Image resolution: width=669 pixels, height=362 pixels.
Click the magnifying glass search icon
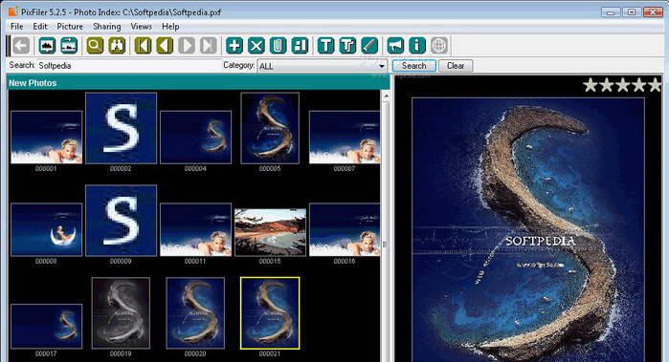pos(95,46)
